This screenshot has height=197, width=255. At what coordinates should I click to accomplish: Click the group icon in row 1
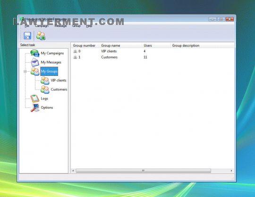[x=75, y=57]
